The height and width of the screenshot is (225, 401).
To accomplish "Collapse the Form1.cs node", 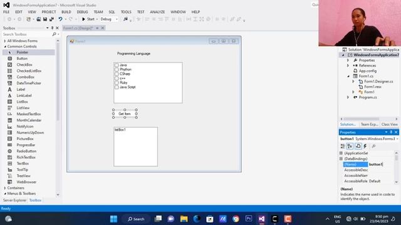I will click(x=348, y=76).
